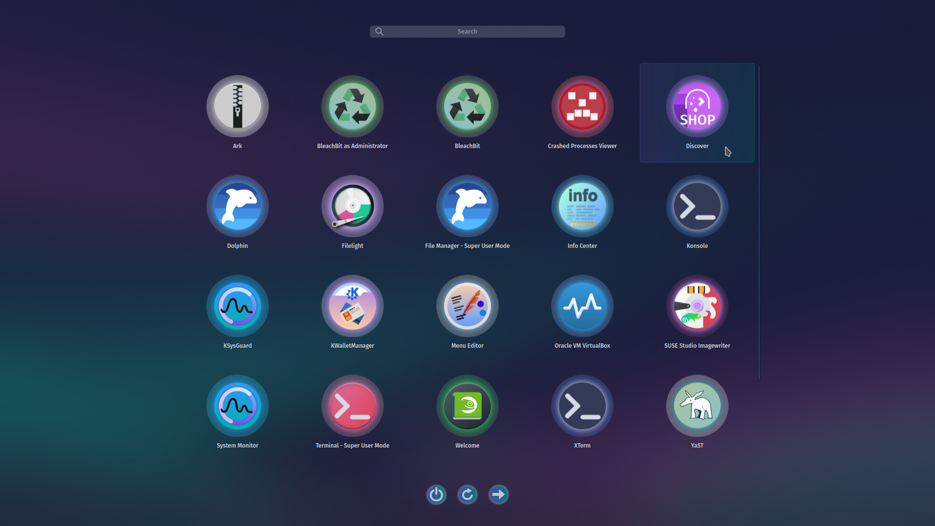Click the logout arrow button

[499, 495]
